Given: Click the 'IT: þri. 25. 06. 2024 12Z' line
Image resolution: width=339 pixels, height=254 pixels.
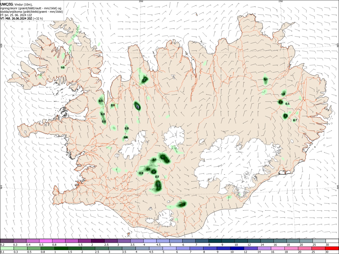Looking at the screenshot, I should click(16, 15).
